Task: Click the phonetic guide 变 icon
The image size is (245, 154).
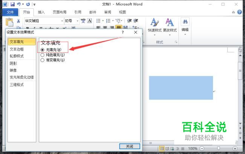Action: coord(83,21)
